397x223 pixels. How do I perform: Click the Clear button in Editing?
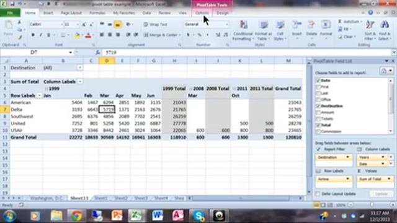point(347,37)
